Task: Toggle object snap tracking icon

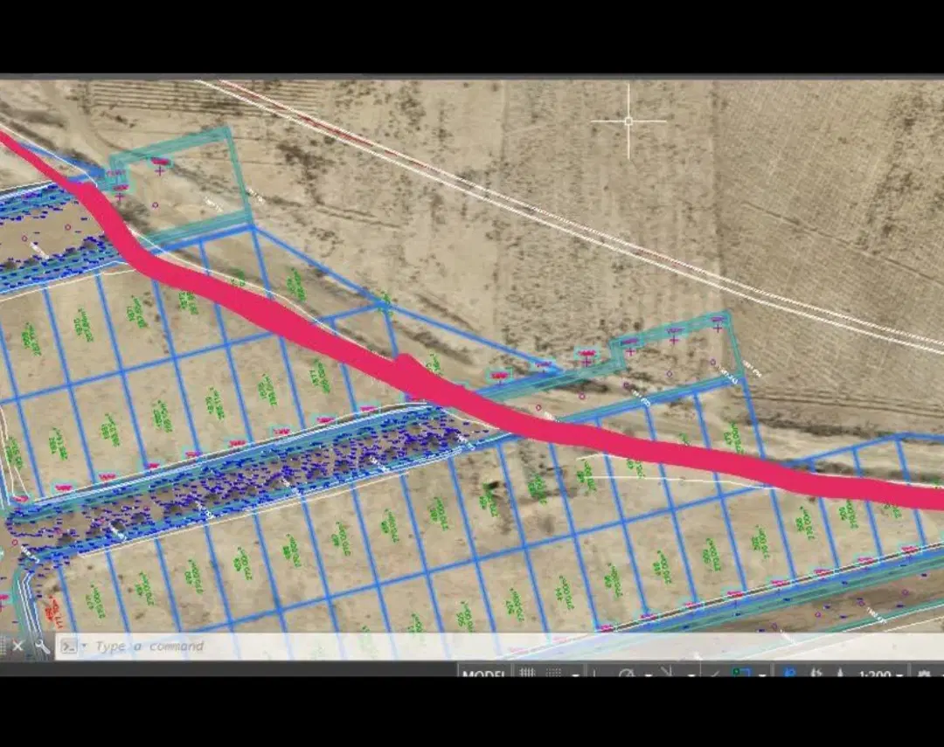Action: pyautogui.click(x=715, y=673)
